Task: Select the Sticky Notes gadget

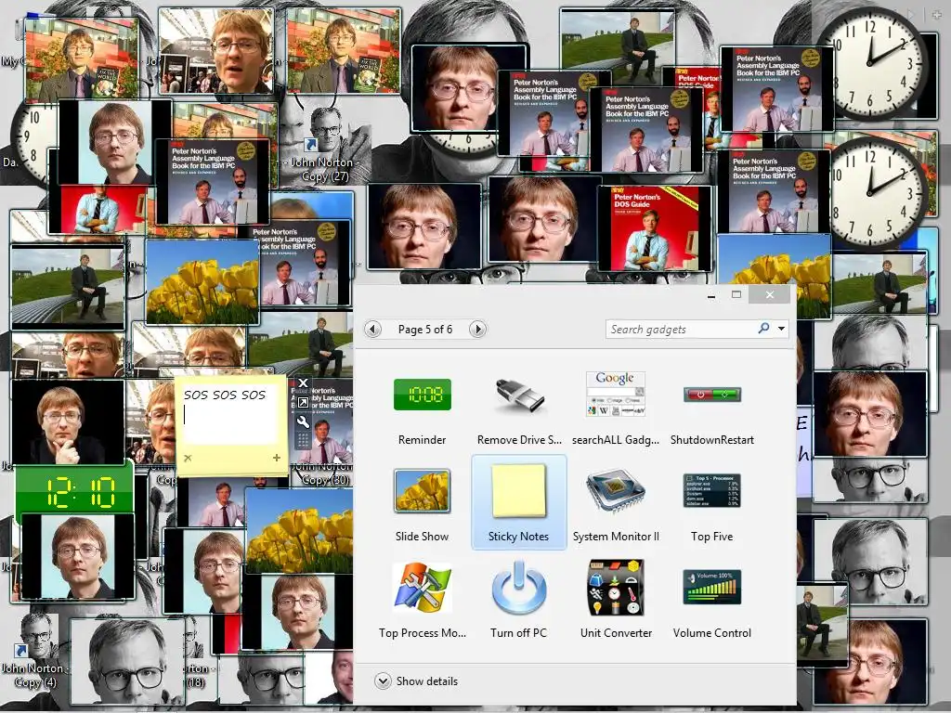Action: tap(519, 503)
